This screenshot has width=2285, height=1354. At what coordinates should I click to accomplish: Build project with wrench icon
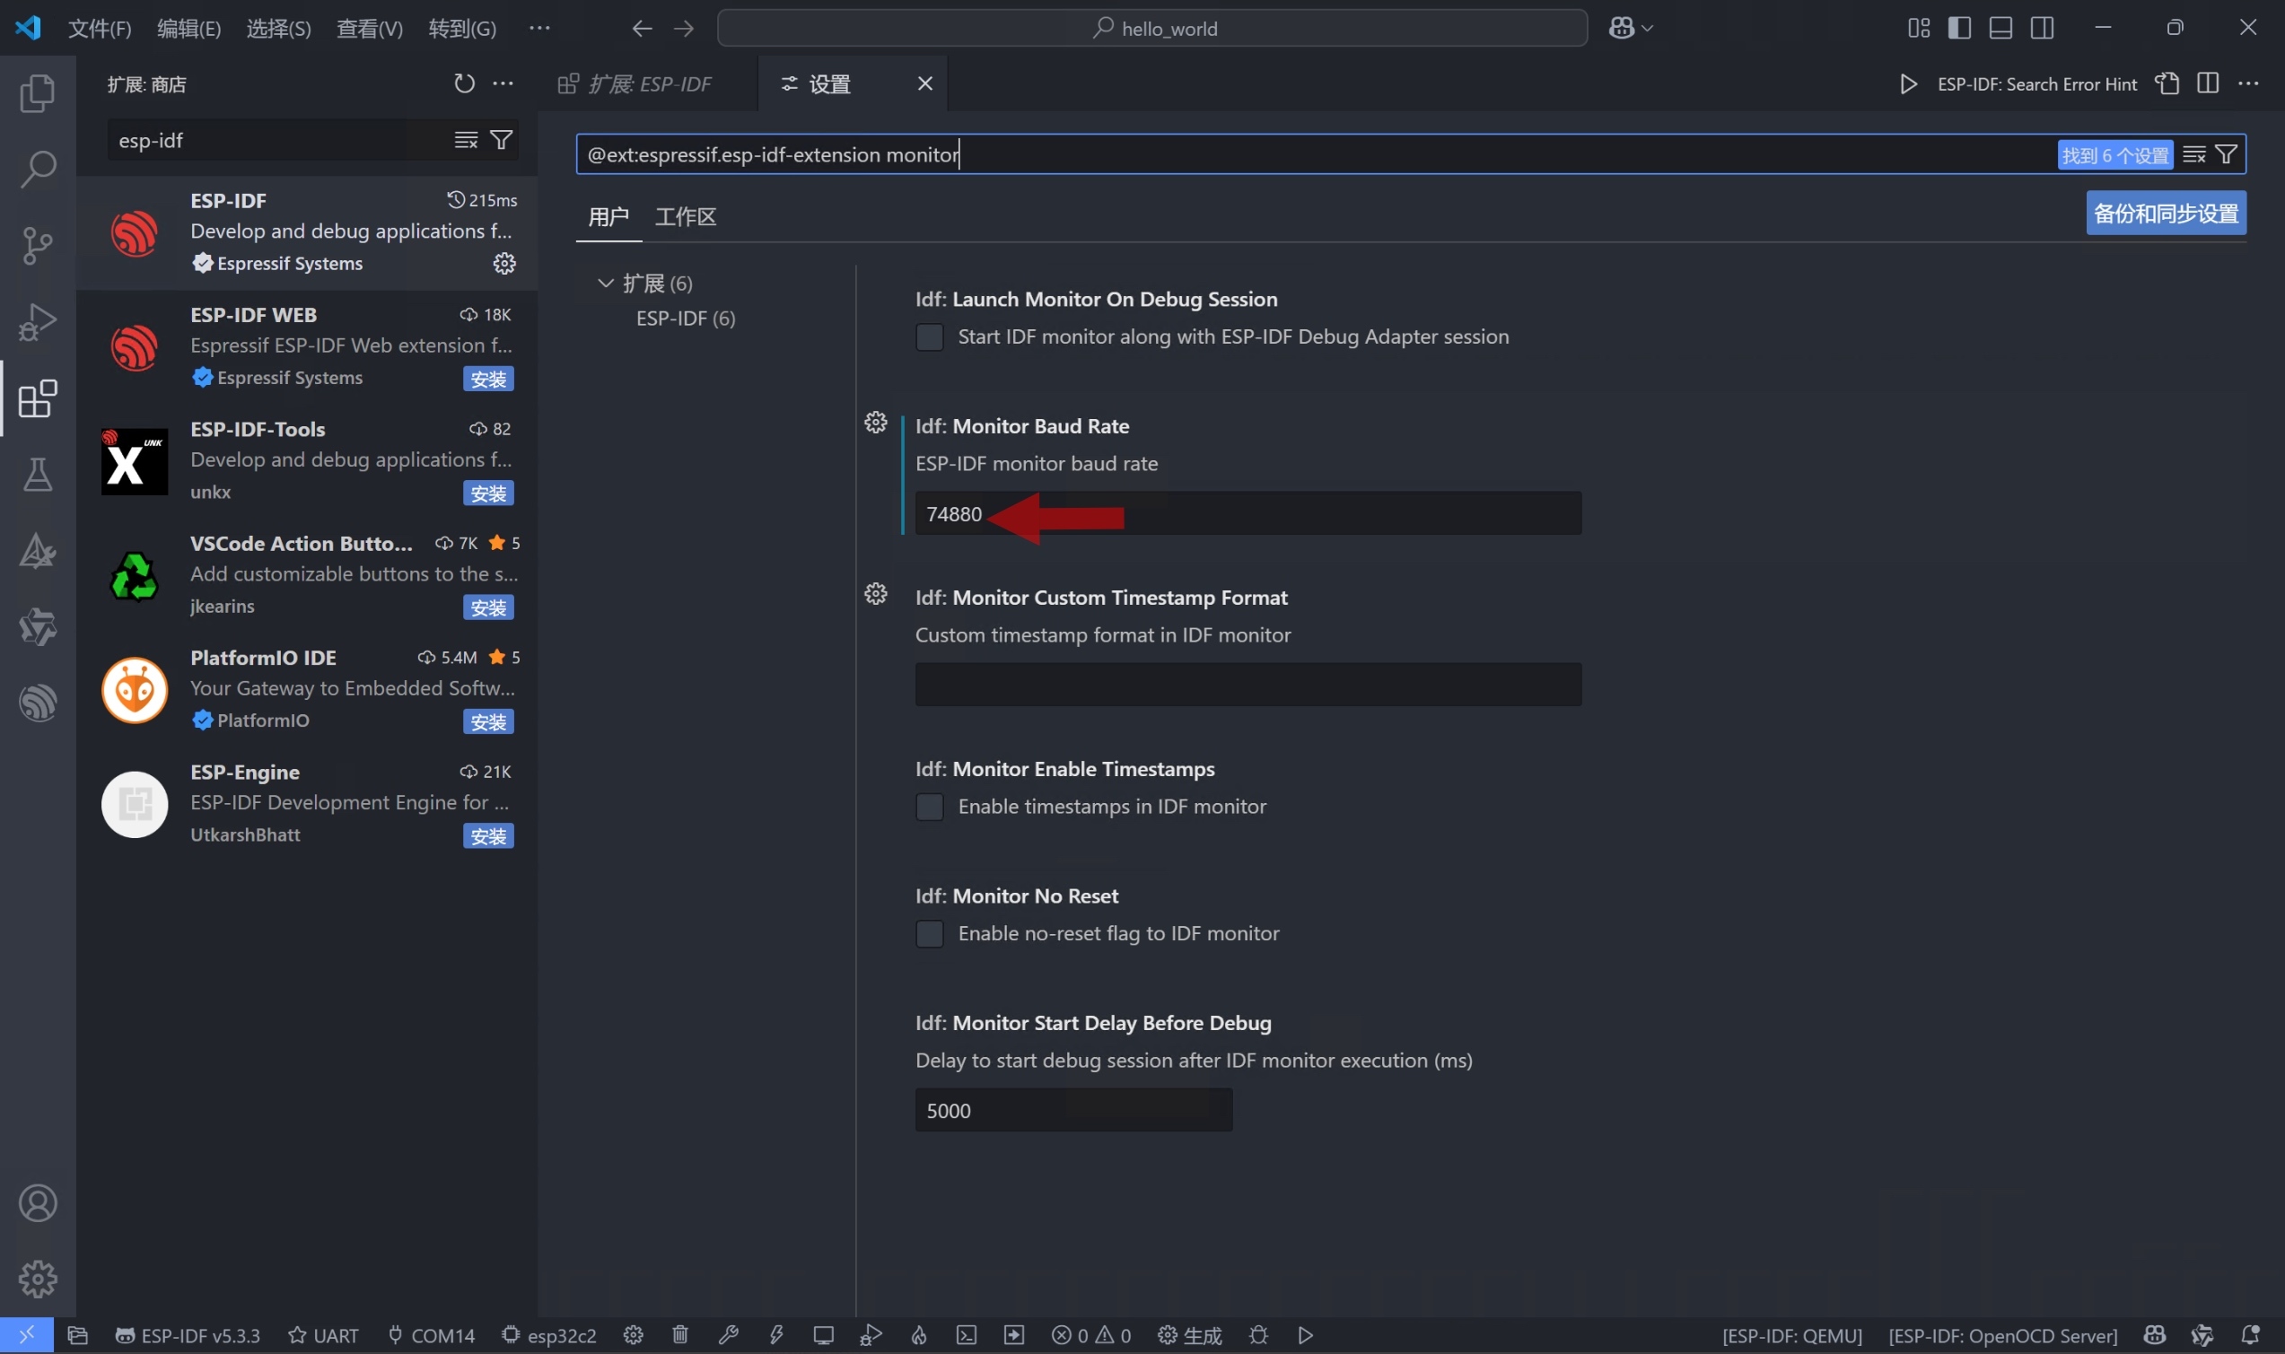728,1336
